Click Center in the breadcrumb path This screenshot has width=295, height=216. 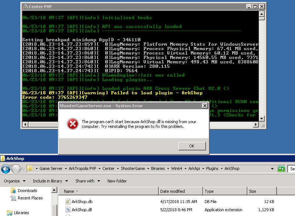(109, 168)
